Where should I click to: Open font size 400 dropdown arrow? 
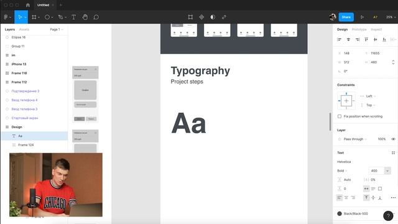pos(387,170)
